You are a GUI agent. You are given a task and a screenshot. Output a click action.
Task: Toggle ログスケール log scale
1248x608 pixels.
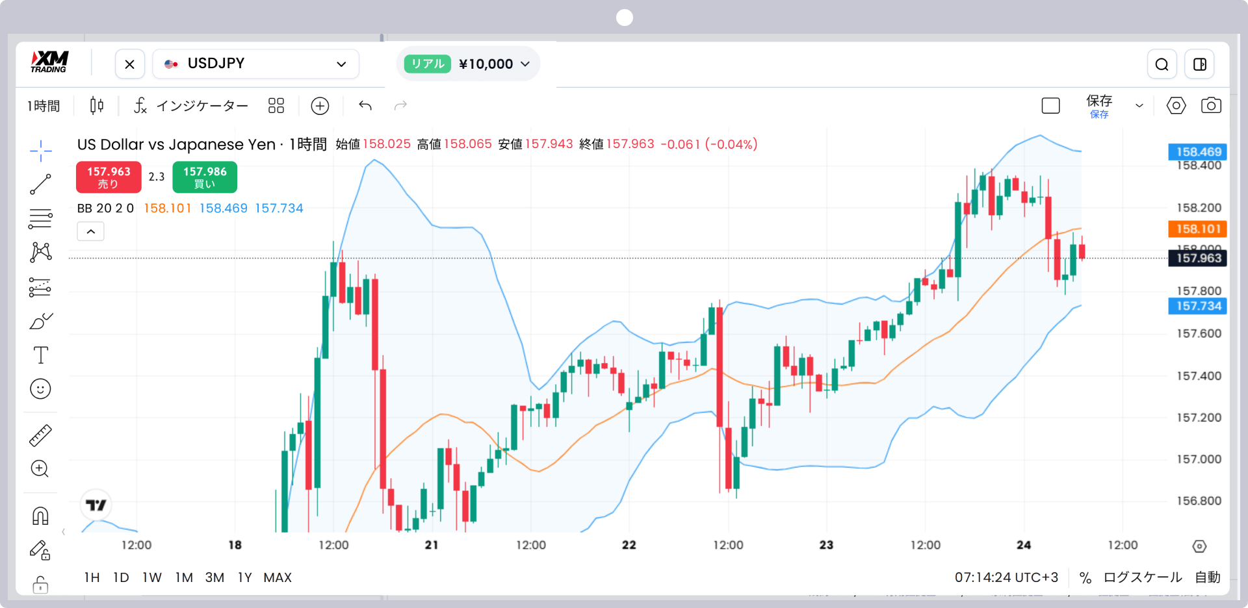(1143, 577)
